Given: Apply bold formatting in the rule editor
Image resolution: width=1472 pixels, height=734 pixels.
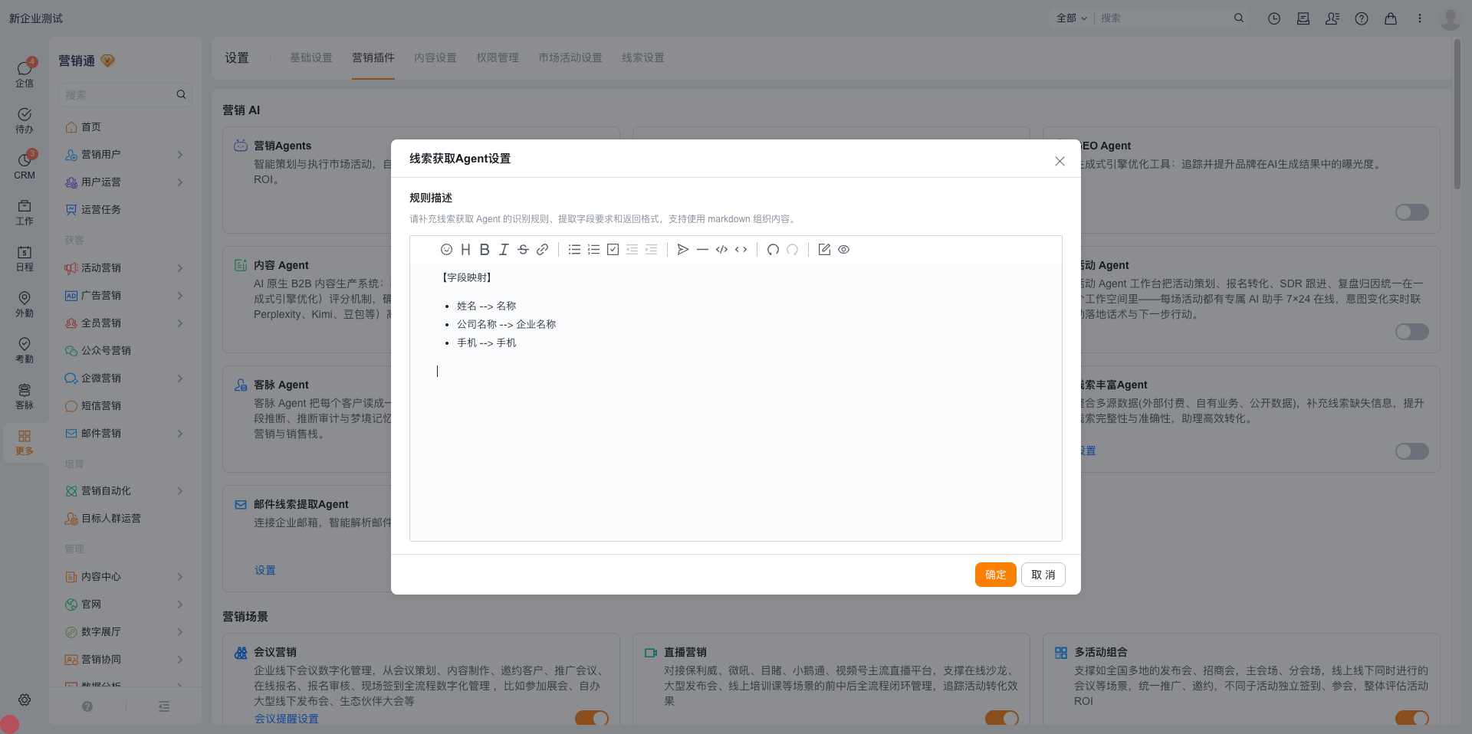Looking at the screenshot, I should [x=485, y=250].
